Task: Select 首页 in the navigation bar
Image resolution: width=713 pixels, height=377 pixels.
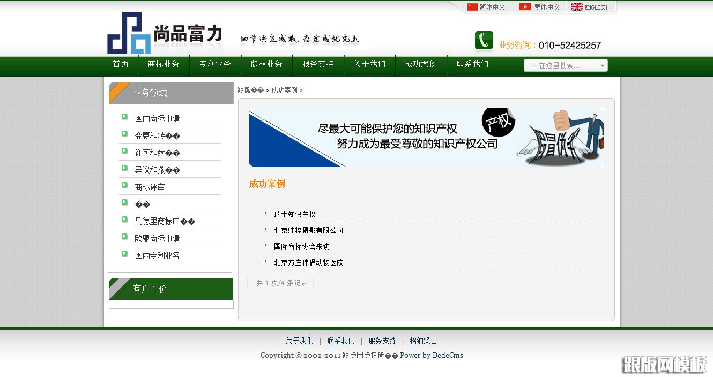Action: [x=121, y=64]
